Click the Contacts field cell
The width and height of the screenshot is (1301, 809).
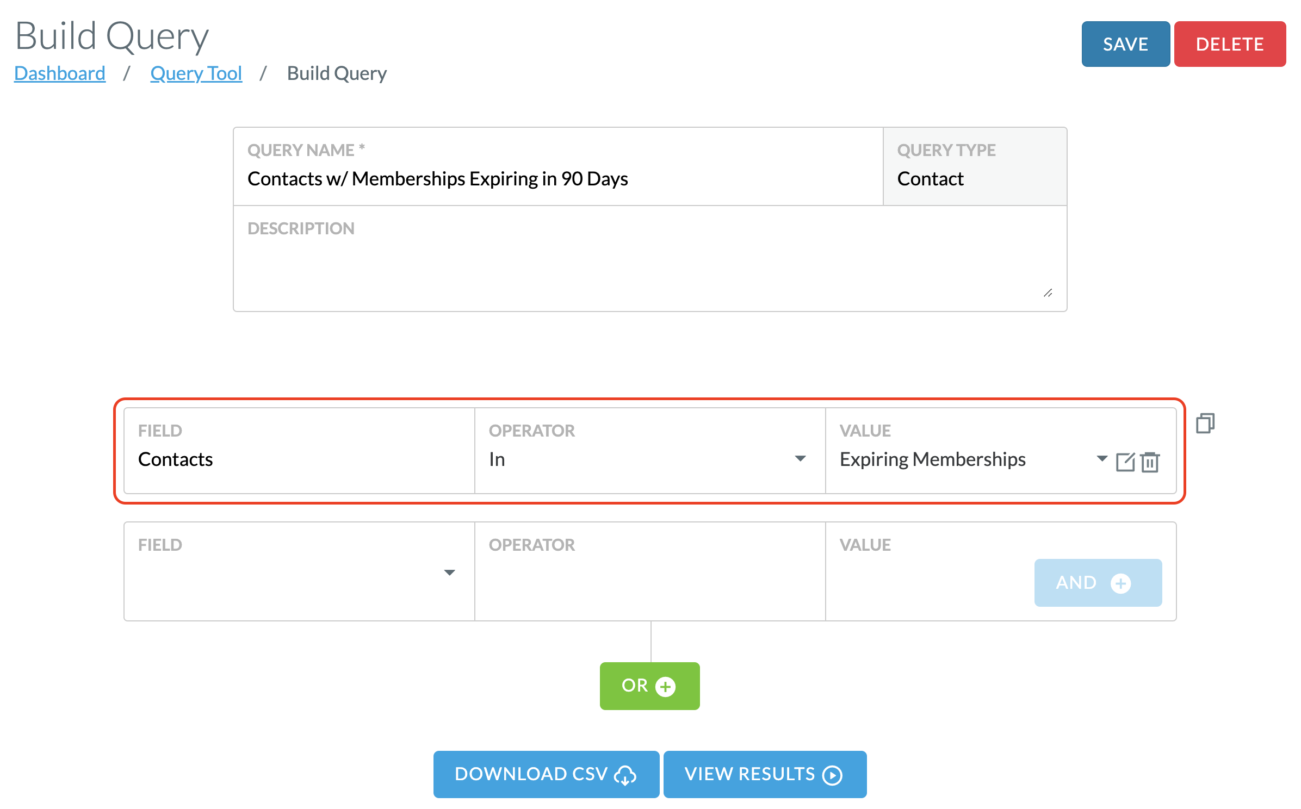(299, 459)
